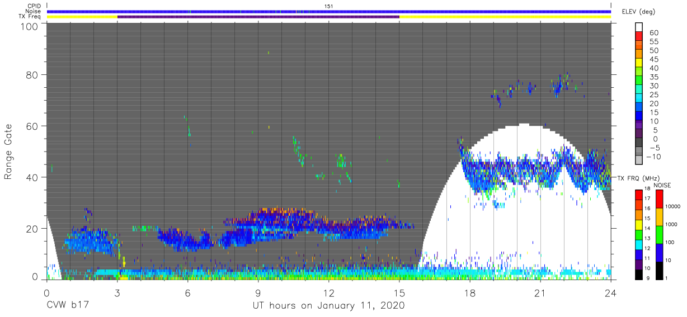
Task: Pick the red top segment of the NOISE colorbar
Action: click(660, 199)
